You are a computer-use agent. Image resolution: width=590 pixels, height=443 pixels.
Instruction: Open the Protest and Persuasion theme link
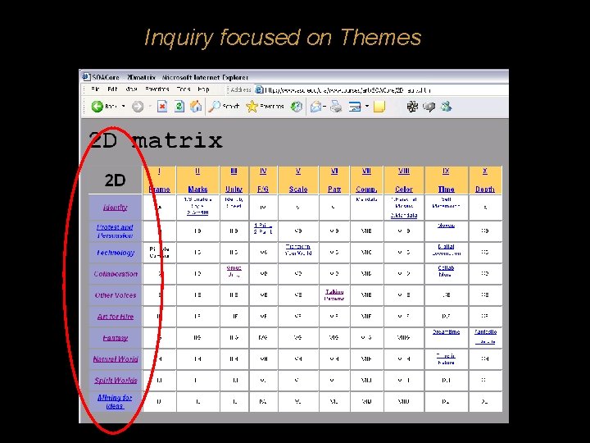coord(115,231)
